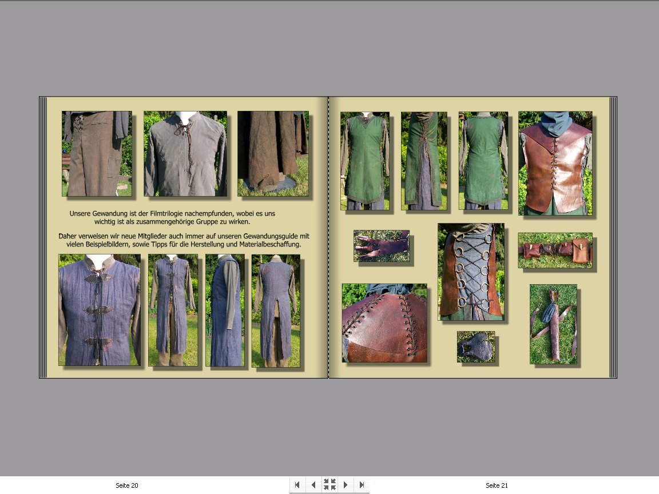Exit fullscreen with the collapse arrows icon
659x494 pixels.
[329, 485]
